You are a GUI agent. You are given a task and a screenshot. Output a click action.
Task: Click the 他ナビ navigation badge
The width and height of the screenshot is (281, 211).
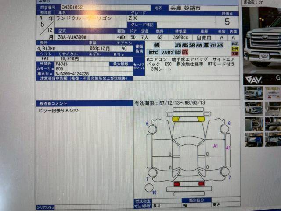pos(154,52)
